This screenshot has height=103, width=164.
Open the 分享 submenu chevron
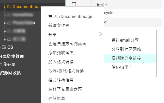[x=100, y=34]
